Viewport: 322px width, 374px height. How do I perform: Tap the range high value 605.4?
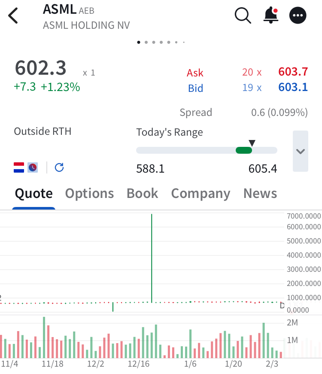tap(263, 169)
